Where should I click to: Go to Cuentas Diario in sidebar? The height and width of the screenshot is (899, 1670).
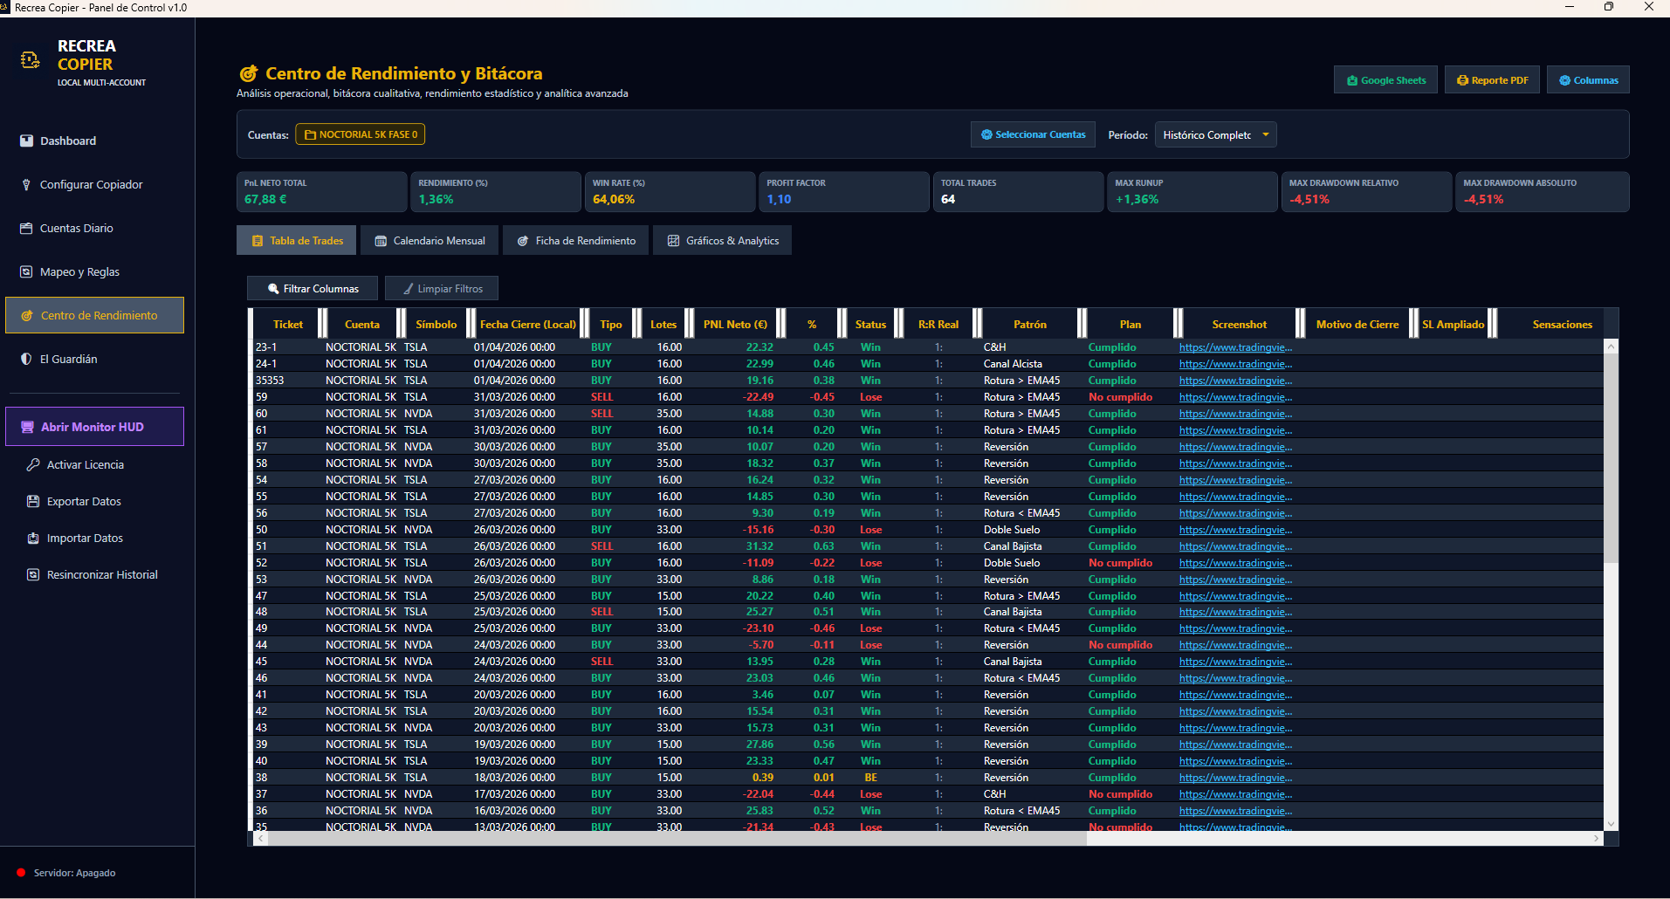coord(94,228)
